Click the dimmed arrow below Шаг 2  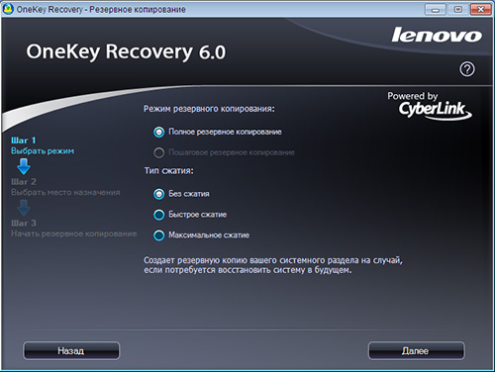[x=24, y=208]
